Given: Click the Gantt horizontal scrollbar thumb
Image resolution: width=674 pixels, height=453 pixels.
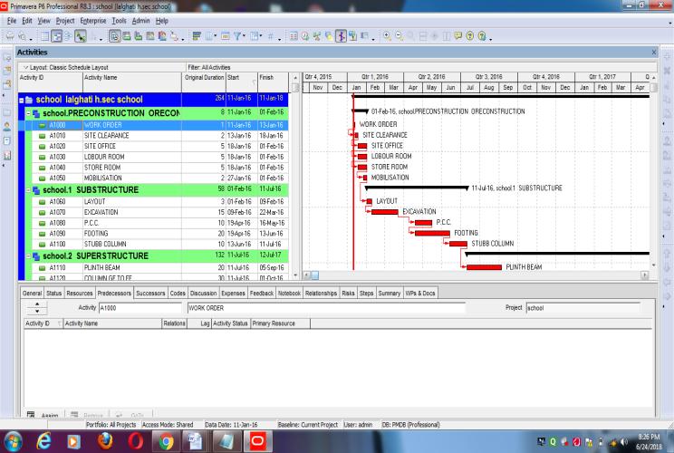Looking at the screenshot, I should click(x=315, y=275).
